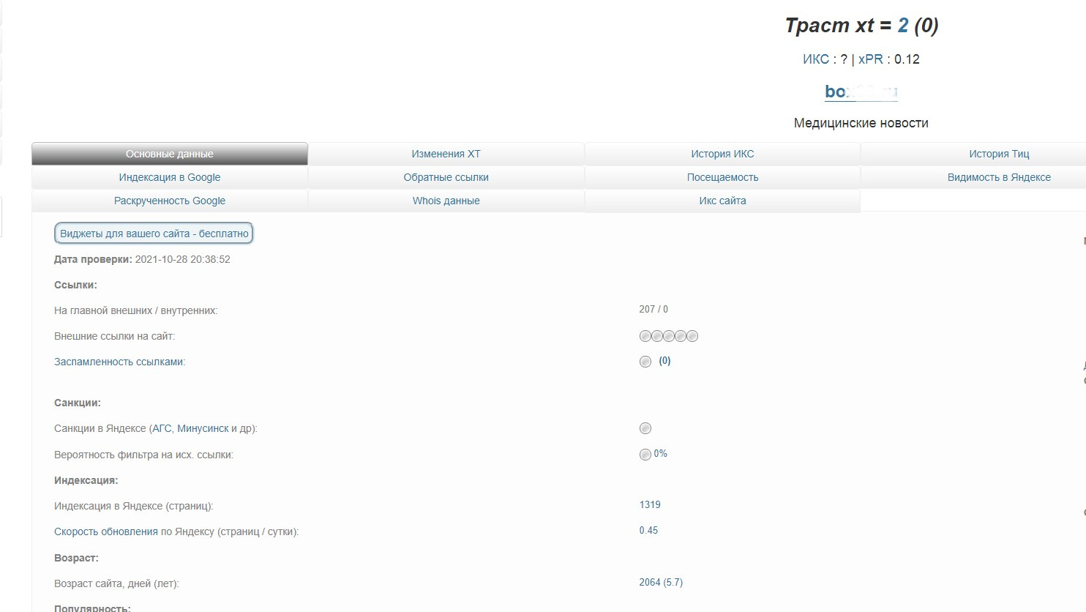
Task: Select the История Тиц tab
Action: [999, 154]
